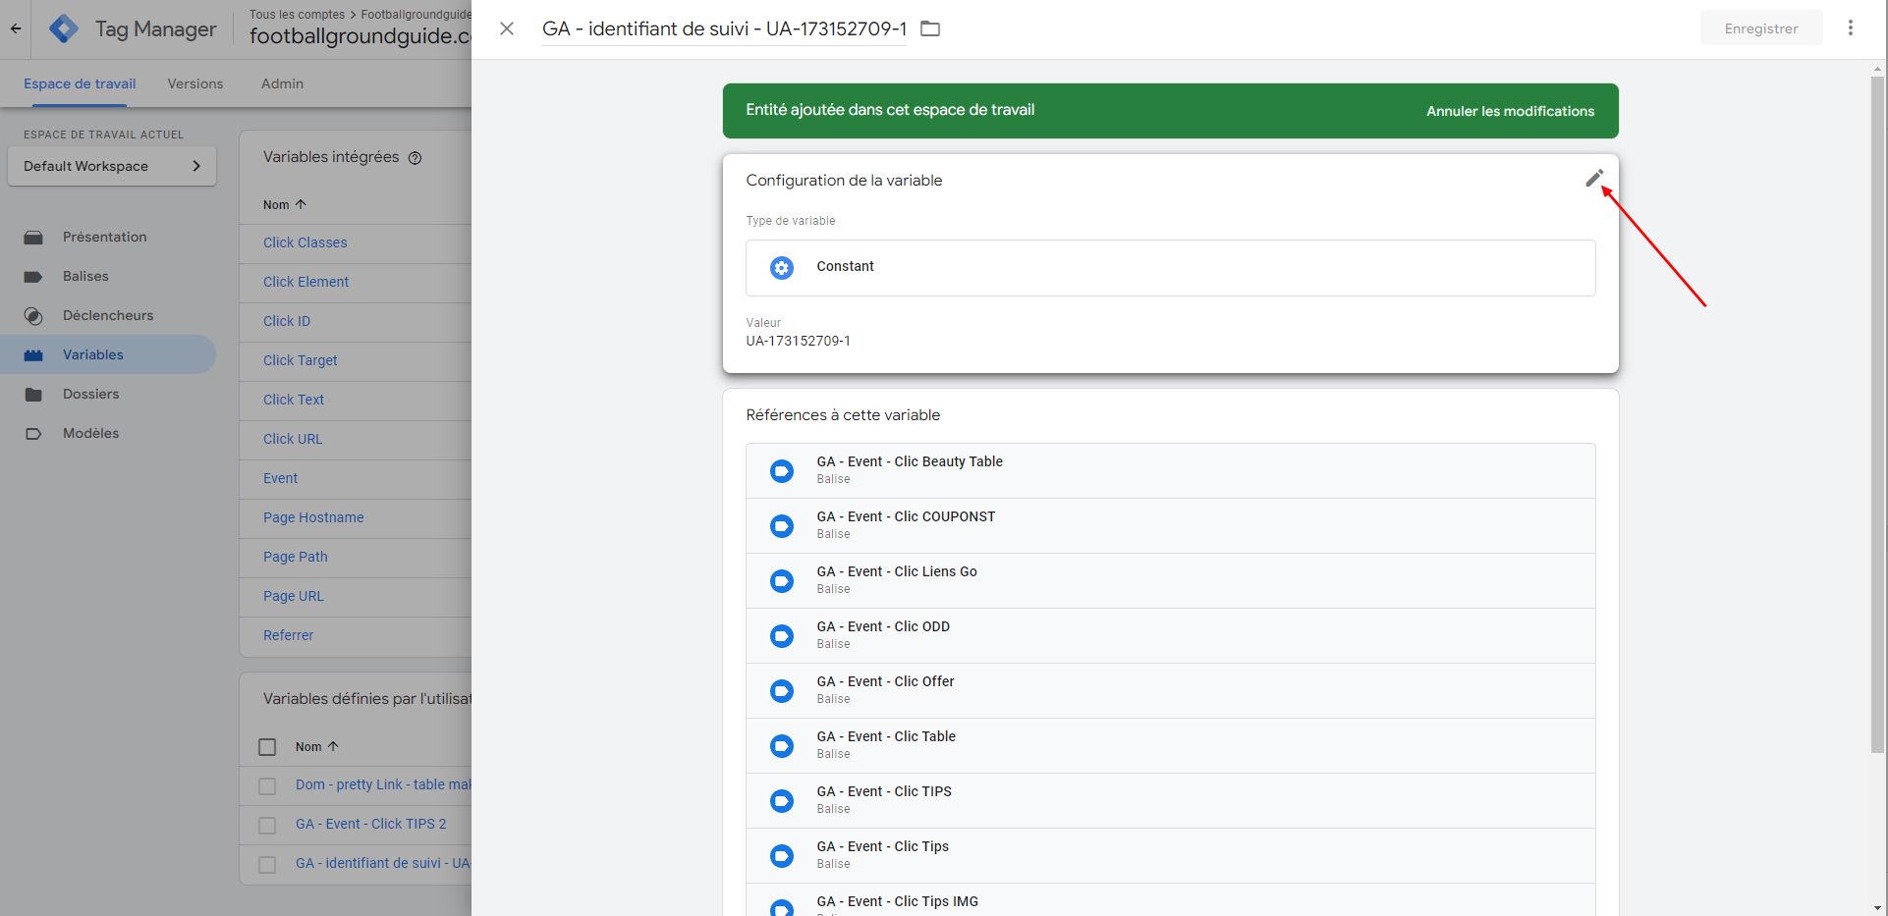The image size is (1888, 916).
Task: Click the vertical scrollbar on the right
Action: coord(1877,412)
